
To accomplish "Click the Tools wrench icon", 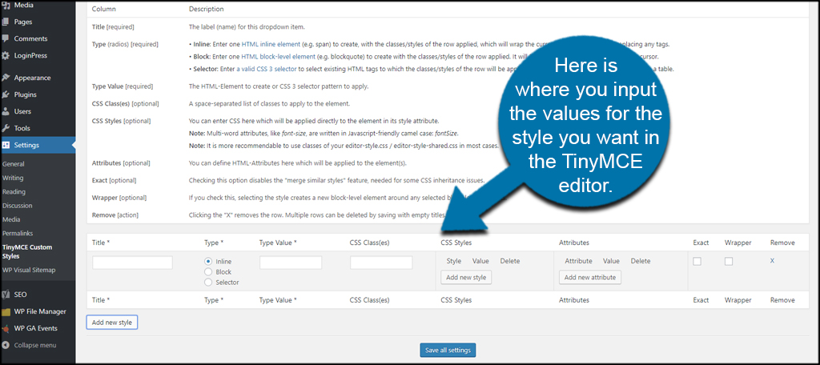I will pos(6,128).
